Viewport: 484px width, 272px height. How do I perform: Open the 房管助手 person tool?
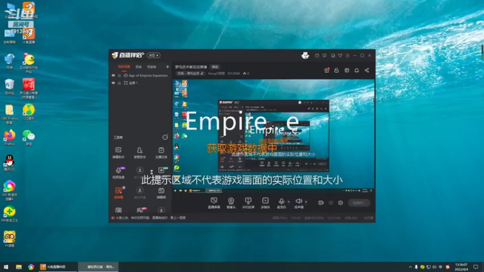point(140,153)
